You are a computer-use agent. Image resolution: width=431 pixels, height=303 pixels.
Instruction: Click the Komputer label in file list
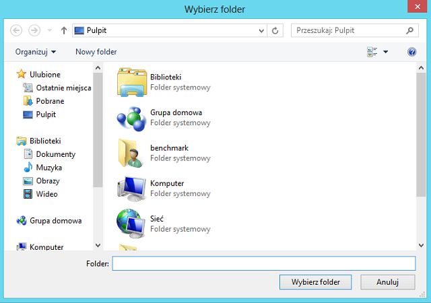167,183
